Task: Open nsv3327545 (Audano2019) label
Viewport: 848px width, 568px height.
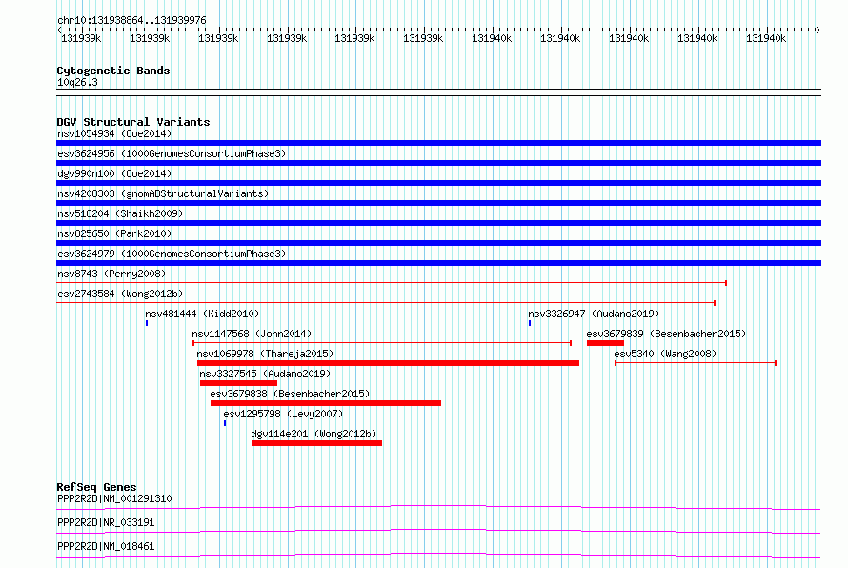Action: coord(265,374)
